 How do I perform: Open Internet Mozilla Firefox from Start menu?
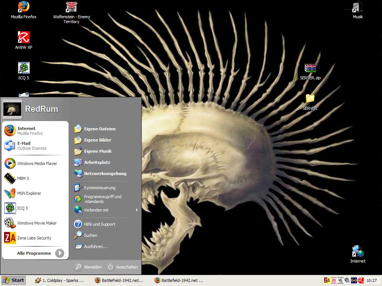click(35, 131)
